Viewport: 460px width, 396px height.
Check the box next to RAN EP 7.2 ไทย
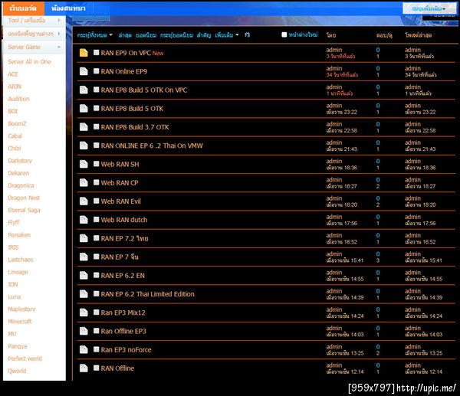[x=97, y=238]
